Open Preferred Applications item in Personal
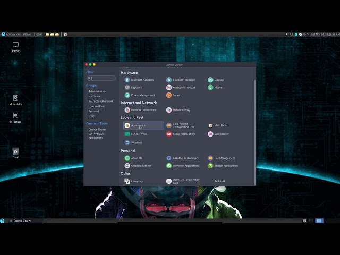The height and width of the screenshot is (255, 340). click(x=183, y=166)
